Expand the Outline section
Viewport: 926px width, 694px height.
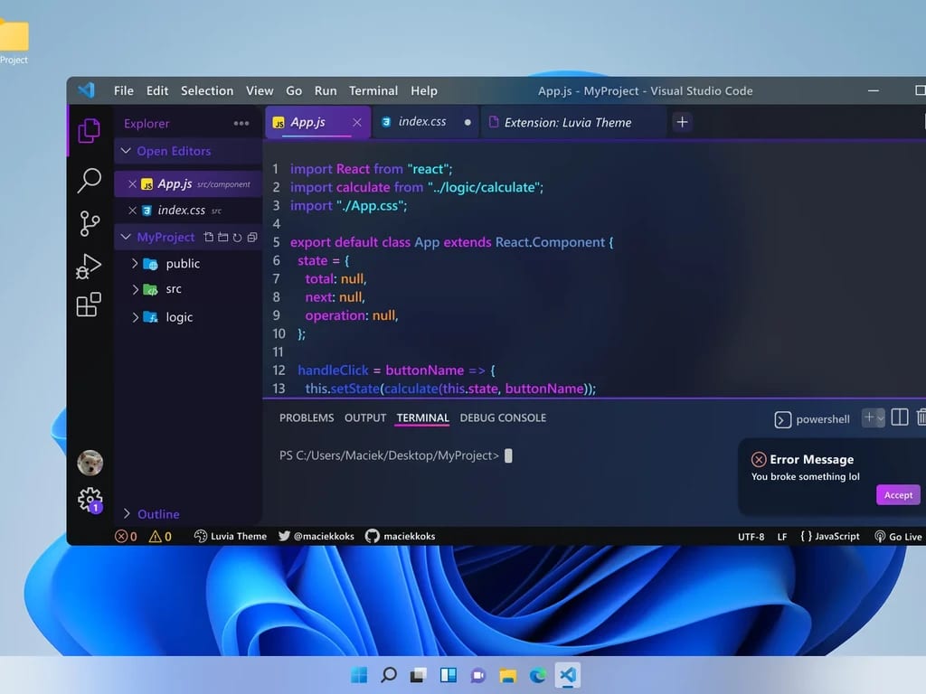click(x=127, y=514)
